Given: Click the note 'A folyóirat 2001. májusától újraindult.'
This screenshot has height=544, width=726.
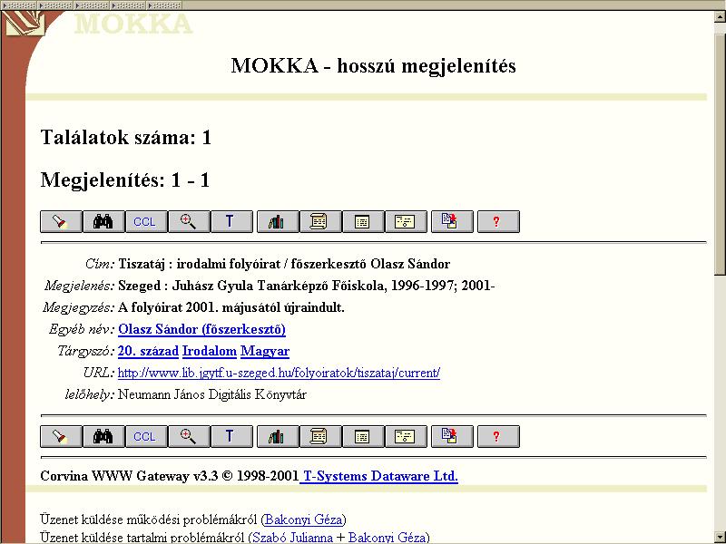Looking at the screenshot, I should point(231,307).
